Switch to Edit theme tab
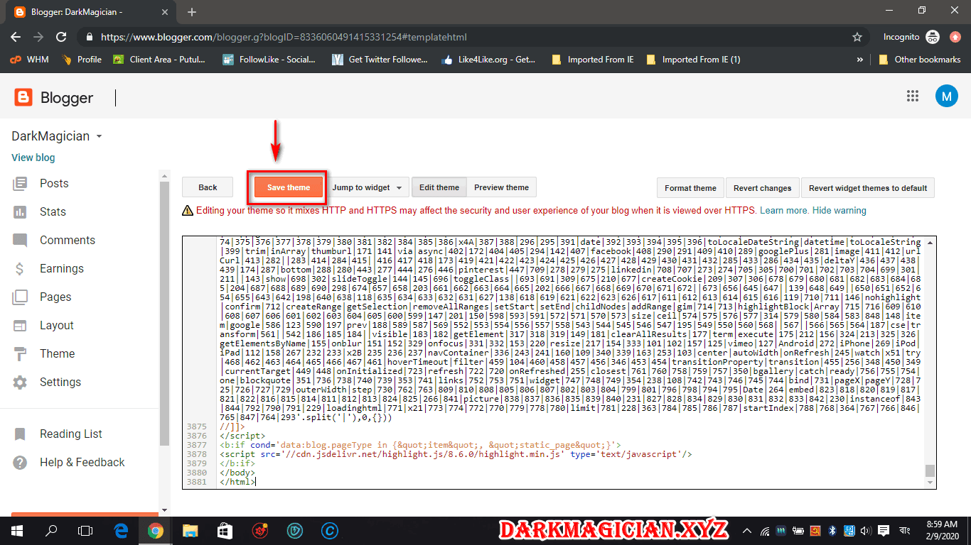971x545 pixels. click(439, 187)
